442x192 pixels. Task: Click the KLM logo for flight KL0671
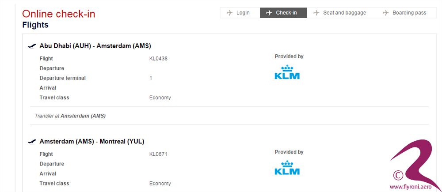[287, 168]
